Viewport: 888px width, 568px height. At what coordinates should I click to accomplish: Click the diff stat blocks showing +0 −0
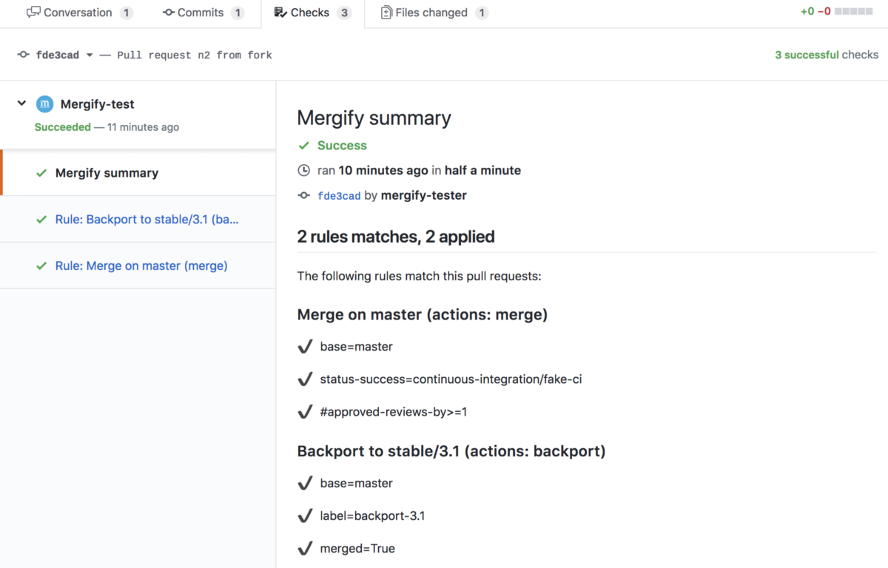point(854,12)
